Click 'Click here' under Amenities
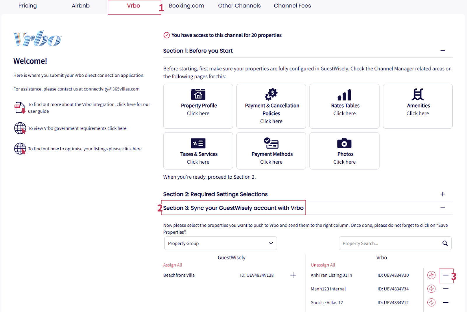The height and width of the screenshot is (312, 467). coord(418,113)
